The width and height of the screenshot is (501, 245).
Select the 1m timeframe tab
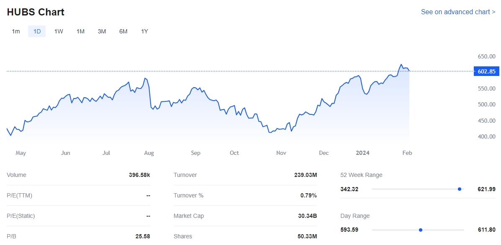[16, 31]
